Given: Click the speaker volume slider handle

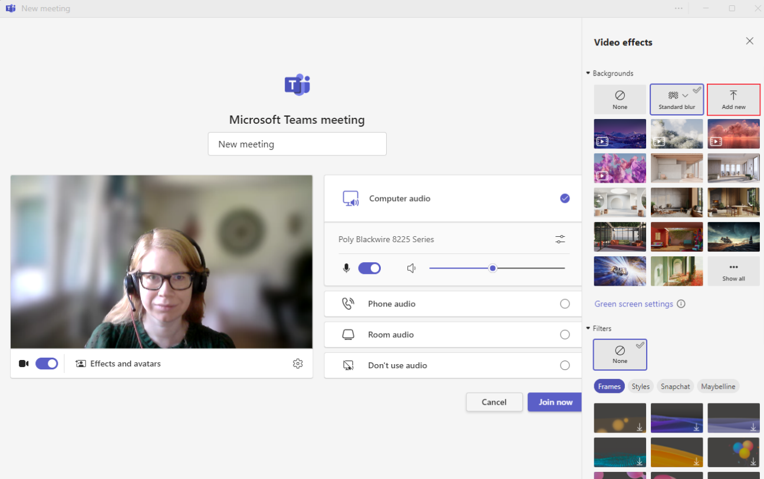Looking at the screenshot, I should coord(493,269).
